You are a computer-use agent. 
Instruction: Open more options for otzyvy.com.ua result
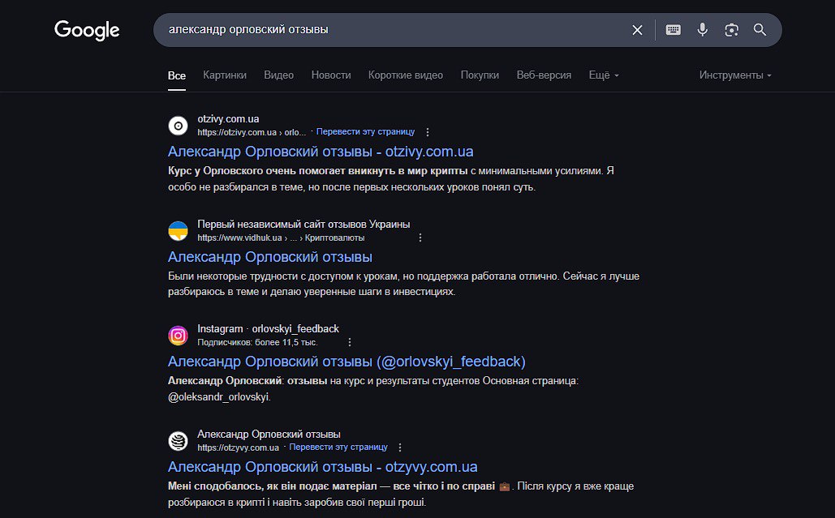pyautogui.click(x=400, y=447)
